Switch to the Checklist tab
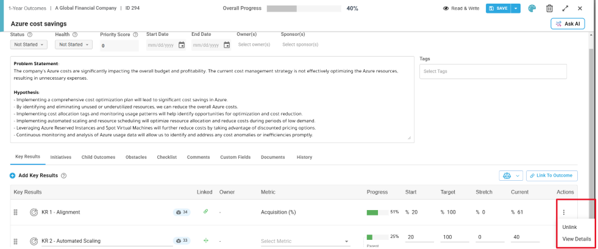 (166, 157)
